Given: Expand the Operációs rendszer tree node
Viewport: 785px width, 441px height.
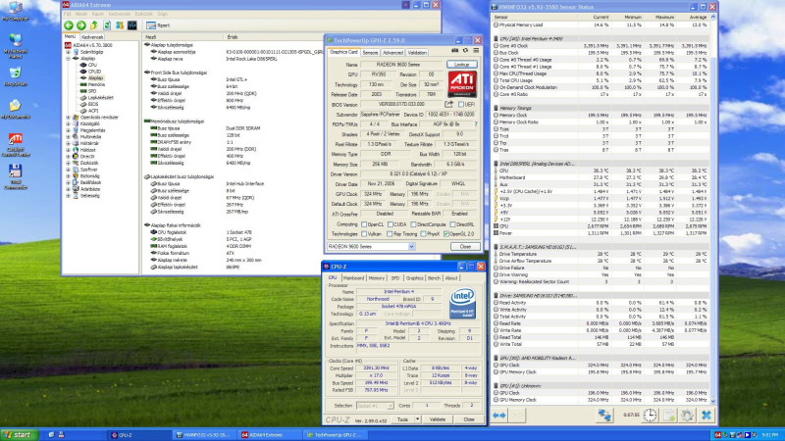Looking at the screenshot, I should pyautogui.click(x=69, y=118).
